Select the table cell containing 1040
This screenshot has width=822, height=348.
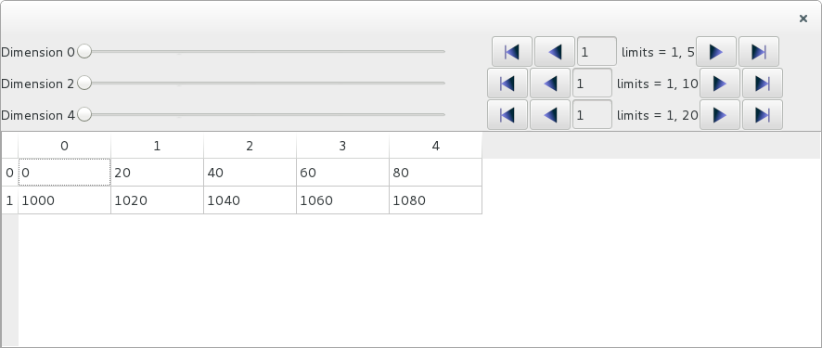[x=250, y=200]
